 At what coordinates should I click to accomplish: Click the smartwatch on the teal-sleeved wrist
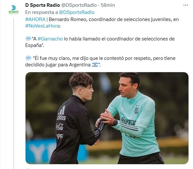click(115, 123)
